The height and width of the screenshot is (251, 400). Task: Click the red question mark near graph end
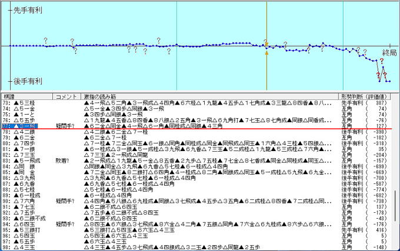pyautogui.click(x=381, y=69)
